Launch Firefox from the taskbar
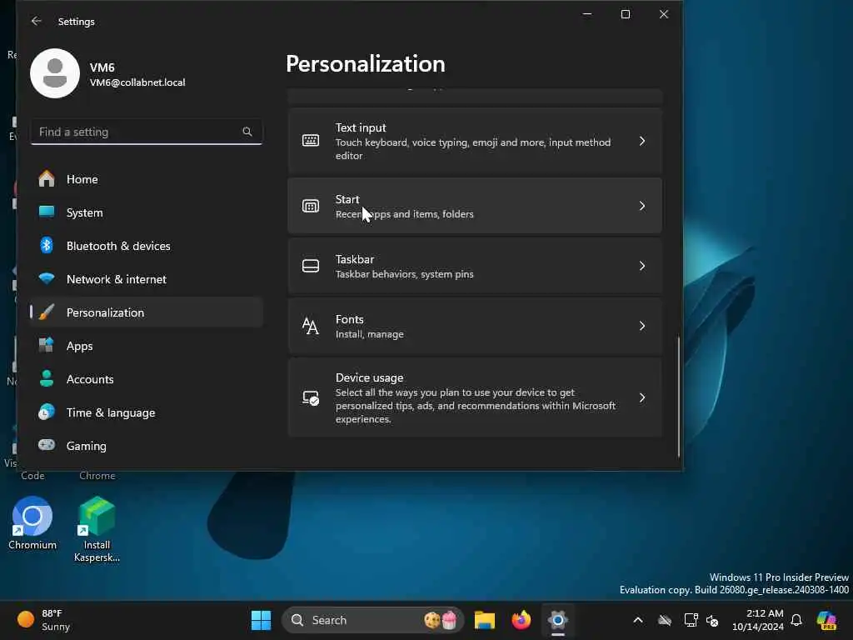The width and height of the screenshot is (853, 640). (521, 620)
